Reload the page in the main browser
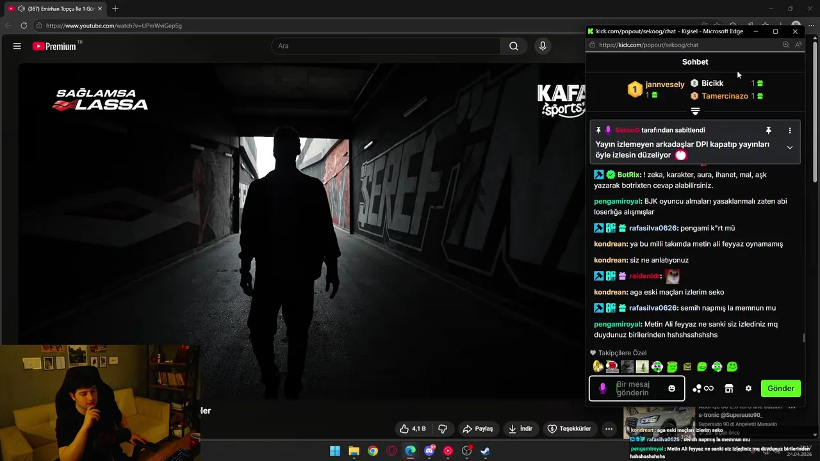The image size is (820, 461). tap(24, 26)
